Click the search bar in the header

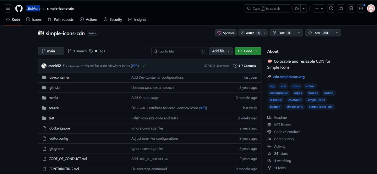pos(267,8)
